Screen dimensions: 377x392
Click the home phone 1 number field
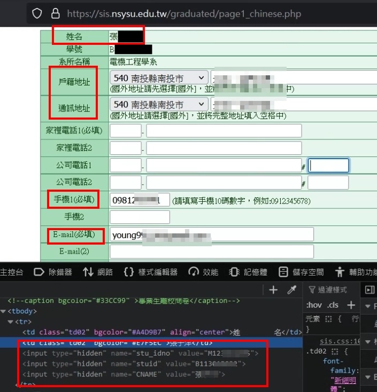click(x=224, y=130)
